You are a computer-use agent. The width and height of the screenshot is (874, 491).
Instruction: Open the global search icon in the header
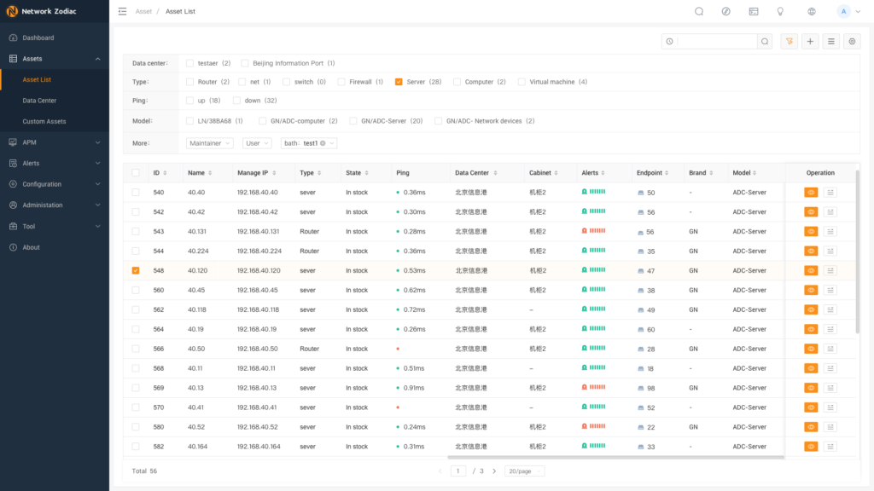(699, 11)
